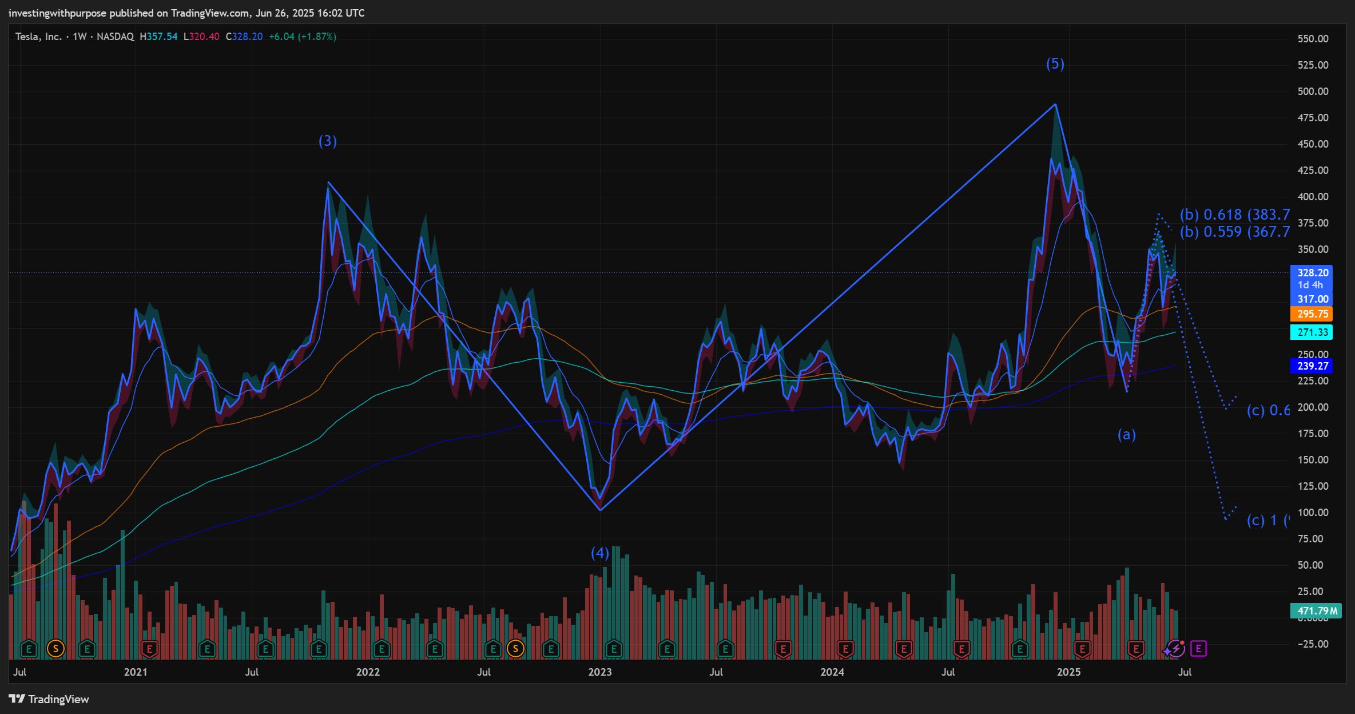
Task: Click the orange S split marker near 2020
Action: (x=55, y=649)
